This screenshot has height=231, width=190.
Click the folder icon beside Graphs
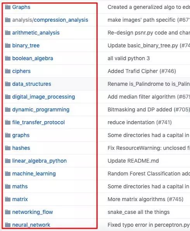point(8,7)
